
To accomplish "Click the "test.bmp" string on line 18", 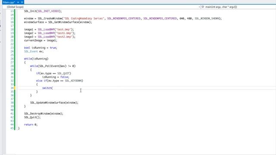I will pyautogui.click(x=63, y=30).
